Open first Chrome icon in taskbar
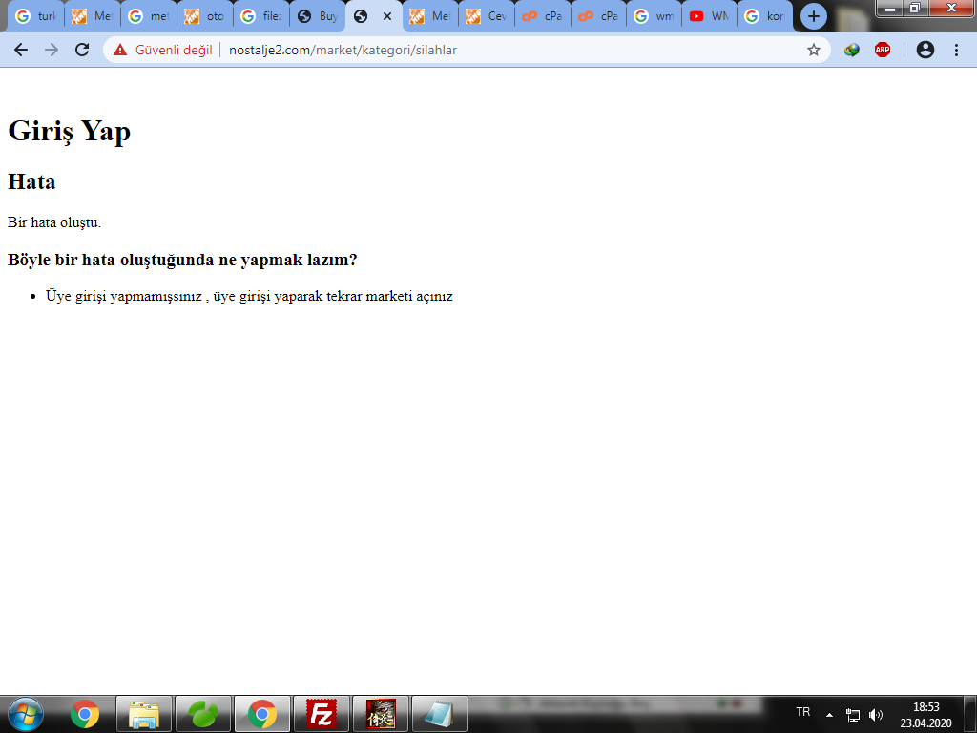 [85, 714]
